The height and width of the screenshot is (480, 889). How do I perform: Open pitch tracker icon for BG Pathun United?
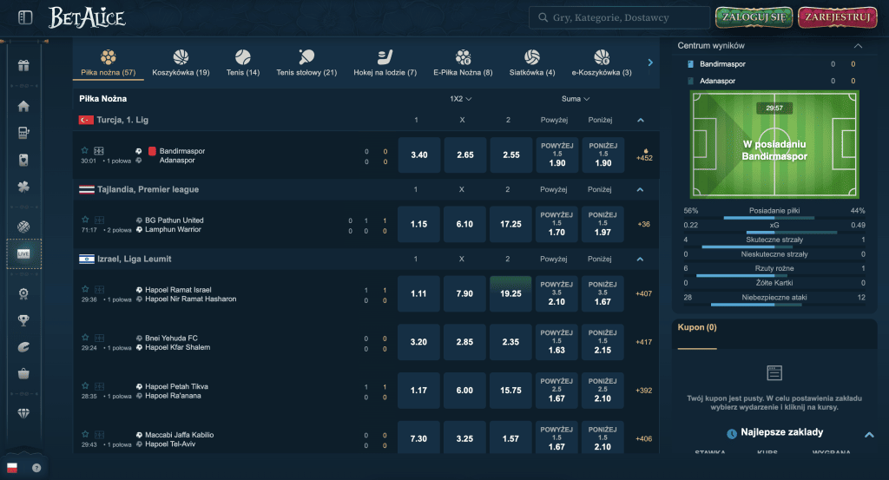(x=99, y=220)
